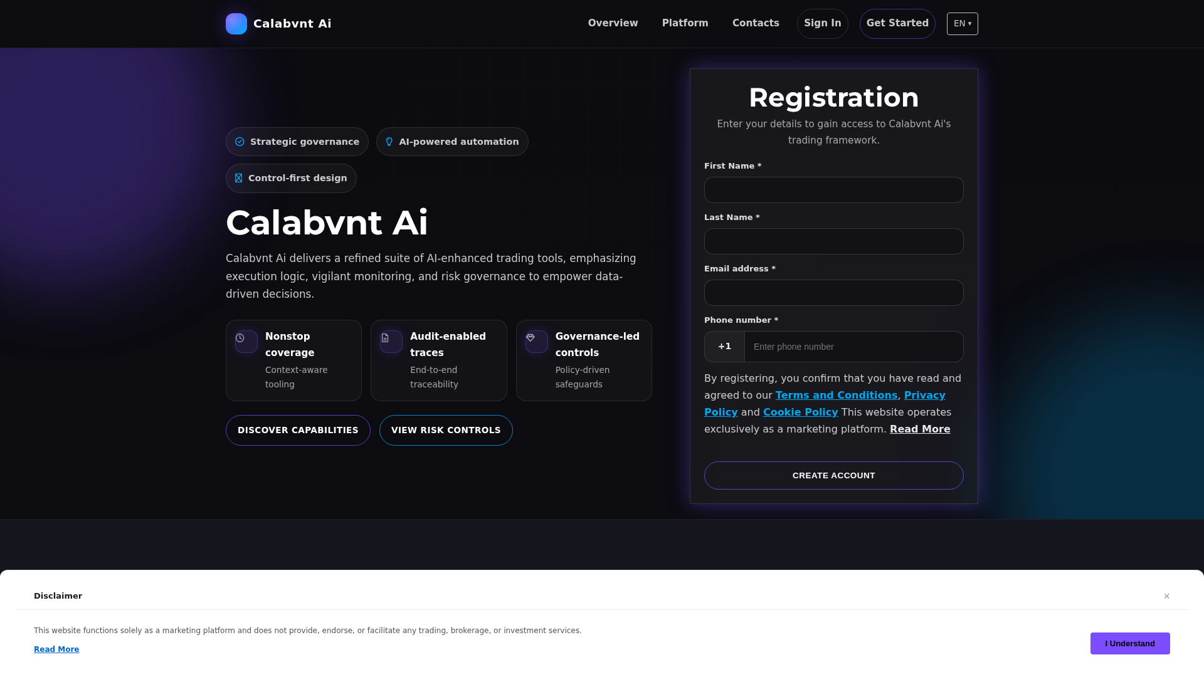This screenshot has width=1204, height=677.
Task: Click the Governance-led controls diamond icon
Action: tap(531, 338)
